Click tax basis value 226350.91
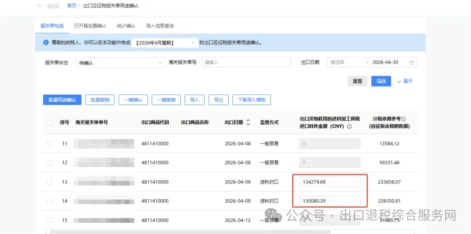Screen dimensions: 471x234 [x=389, y=201]
